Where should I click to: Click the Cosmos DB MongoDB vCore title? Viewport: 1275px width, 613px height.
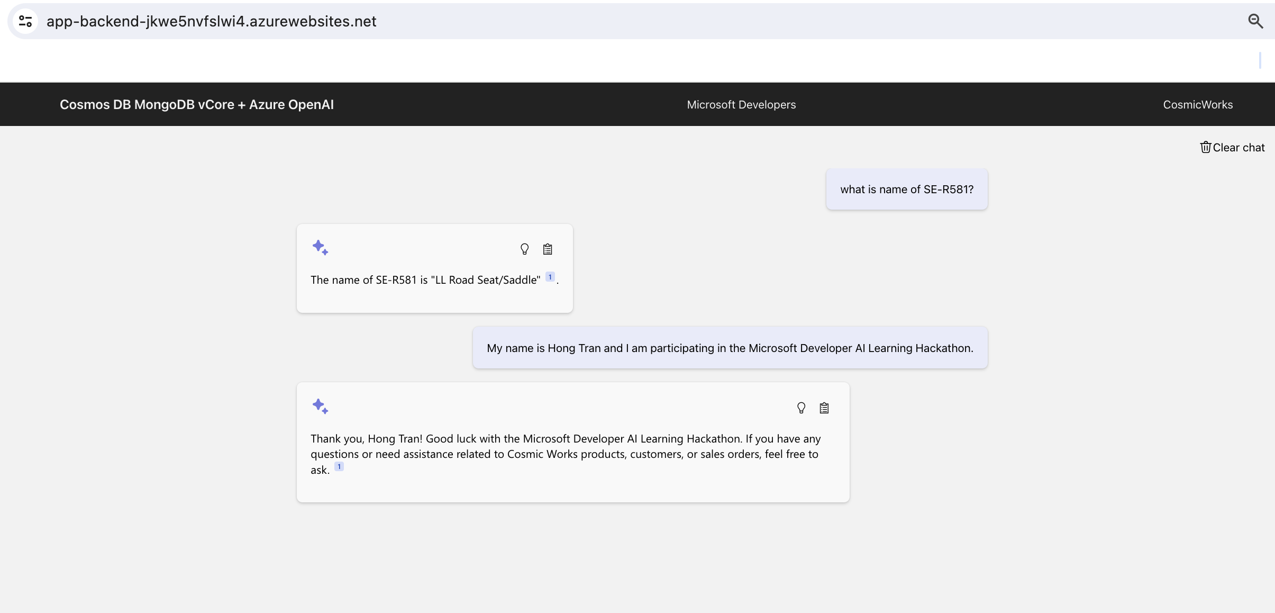[197, 104]
